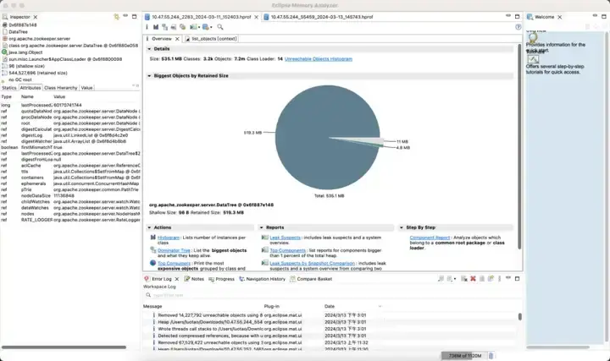The height and width of the screenshot is (361, 610).
Task: Click the red X delete log icon
Action: (x=473, y=279)
